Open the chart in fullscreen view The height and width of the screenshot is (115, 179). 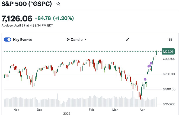(128, 39)
